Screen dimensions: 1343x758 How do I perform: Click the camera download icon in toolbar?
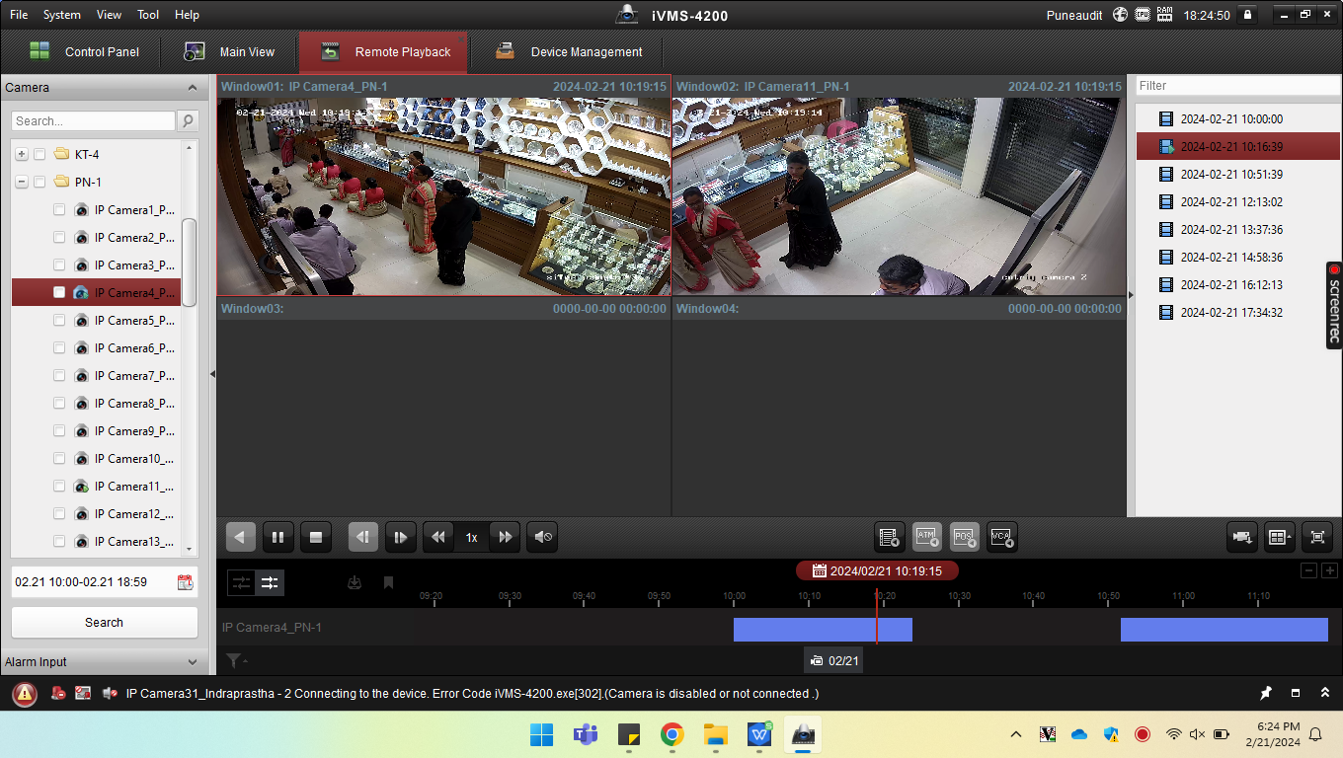(x=1242, y=537)
